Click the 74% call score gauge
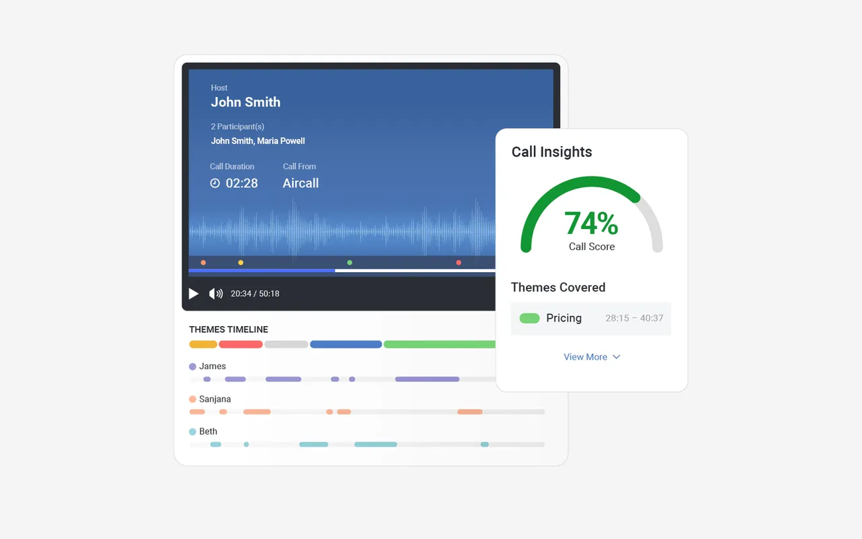The height and width of the screenshot is (539, 862). click(x=592, y=215)
